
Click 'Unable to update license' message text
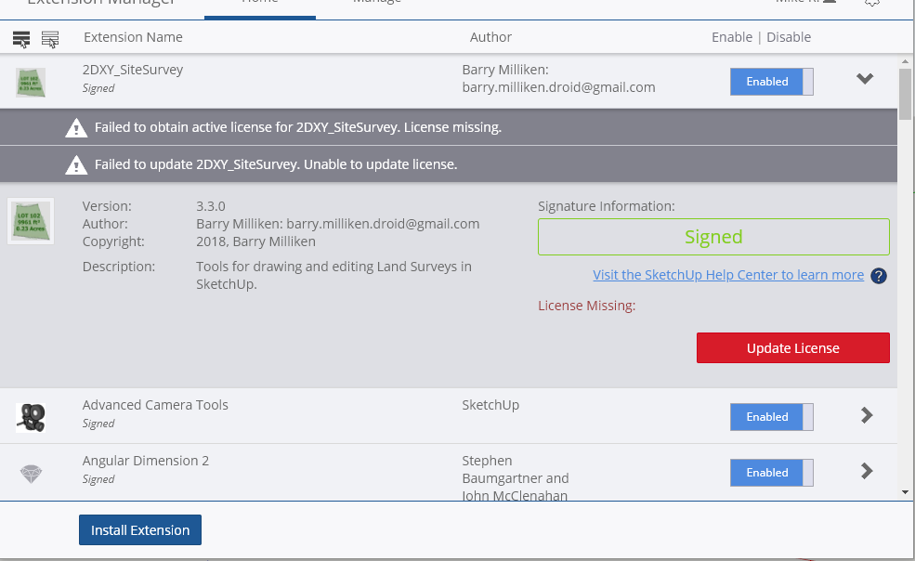click(x=381, y=164)
